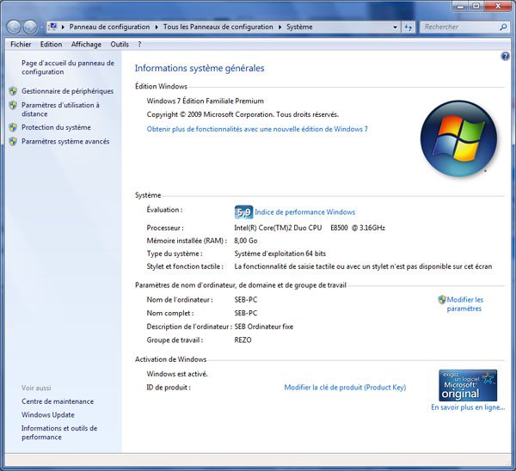Open Gestionnaire de périphériques link
This screenshot has height=471, width=516.
tap(67, 91)
